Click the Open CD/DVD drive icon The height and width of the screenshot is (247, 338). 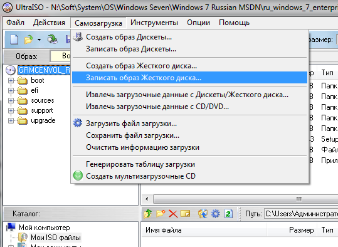pyautogui.click(x=53, y=39)
